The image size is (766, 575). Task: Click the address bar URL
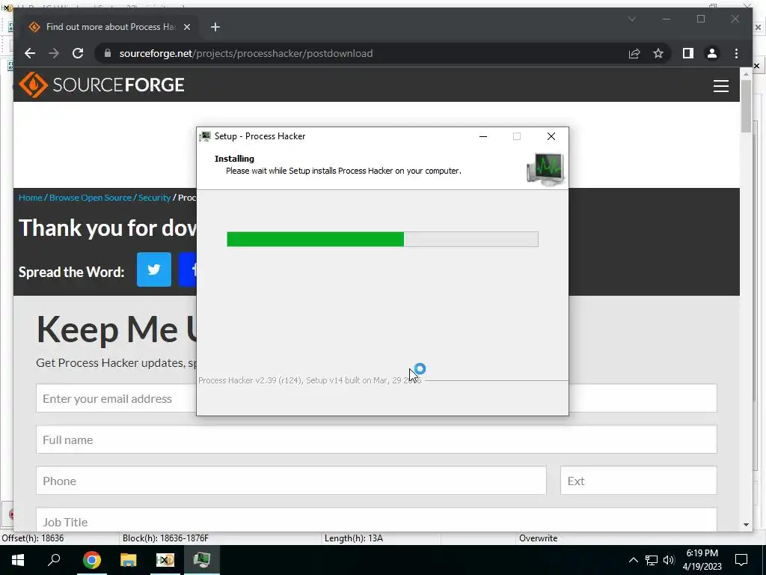coord(245,53)
